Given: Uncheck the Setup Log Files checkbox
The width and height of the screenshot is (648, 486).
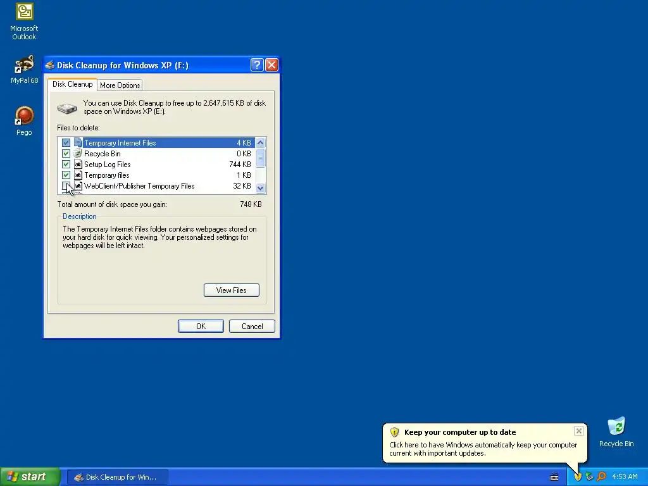Looking at the screenshot, I should click(x=66, y=164).
